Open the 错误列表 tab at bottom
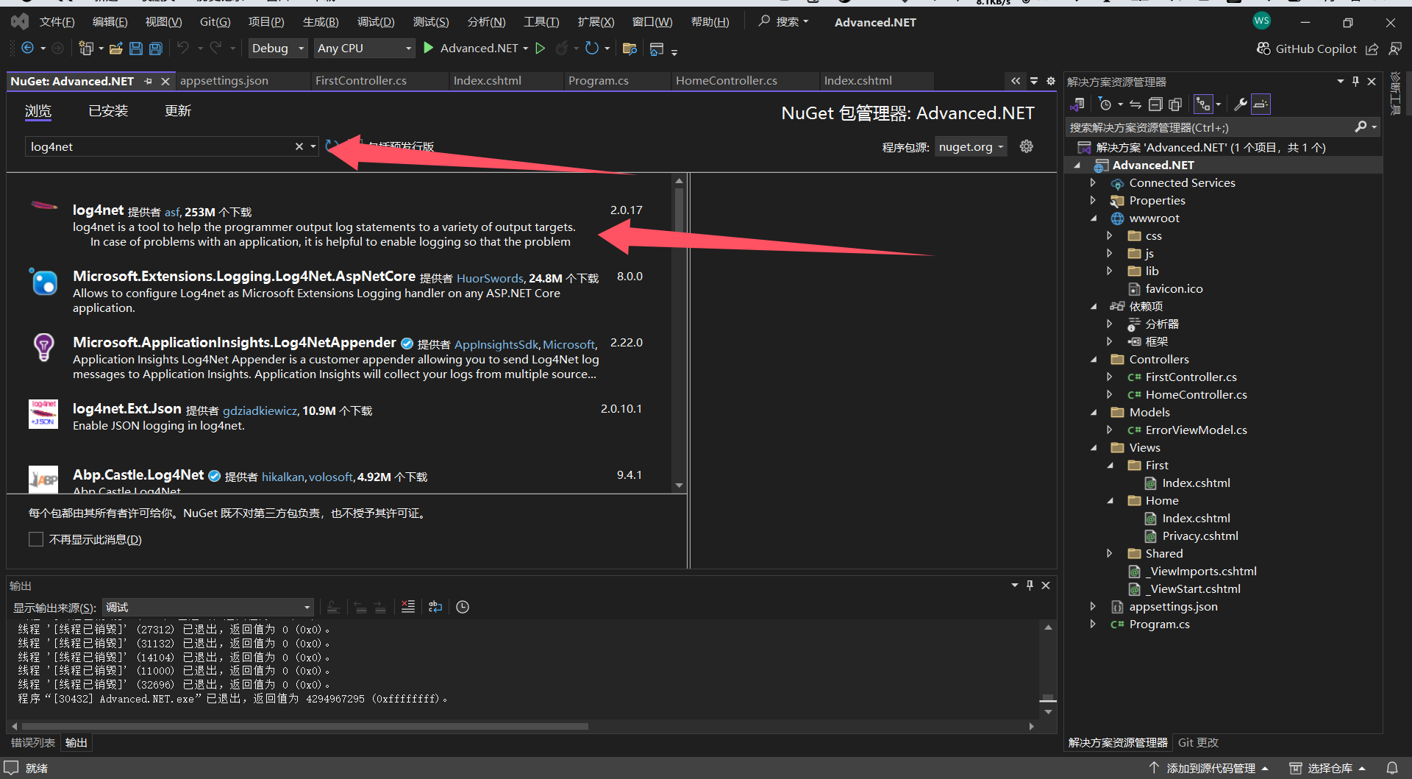The width and height of the screenshot is (1412, 779). [x=33, y=743]
